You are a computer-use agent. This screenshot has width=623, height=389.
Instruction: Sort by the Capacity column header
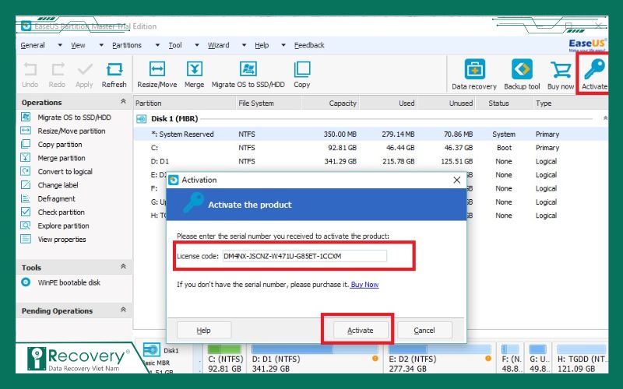click(330, 103)
